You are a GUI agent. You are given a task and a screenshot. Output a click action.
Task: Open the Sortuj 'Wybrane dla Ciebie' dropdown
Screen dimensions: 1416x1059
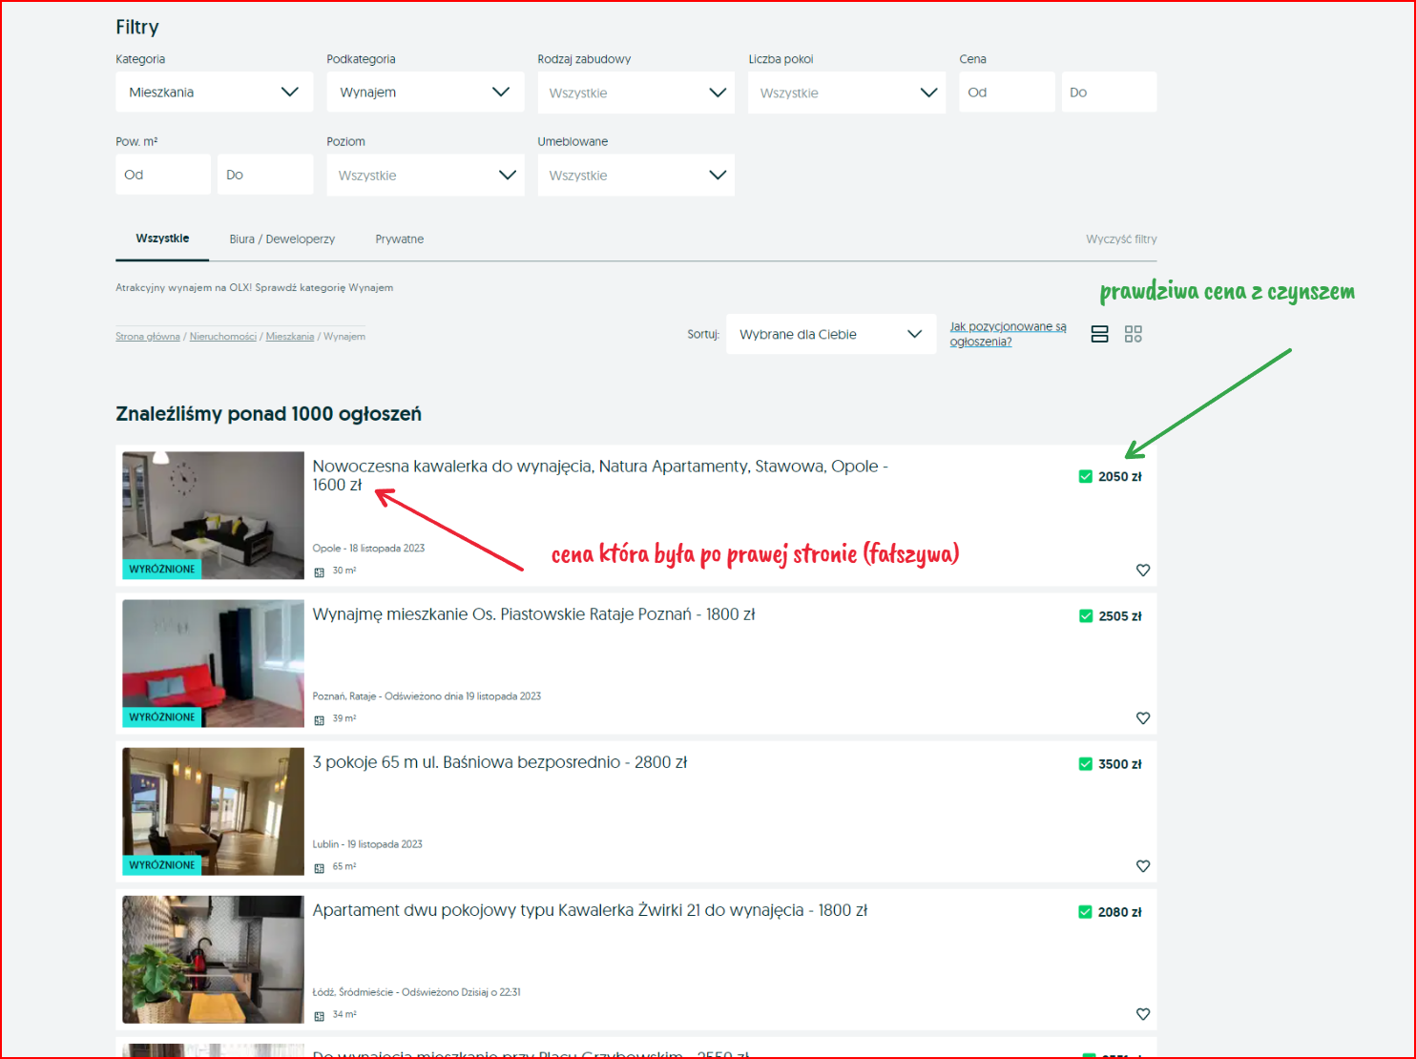coord(831,334)
